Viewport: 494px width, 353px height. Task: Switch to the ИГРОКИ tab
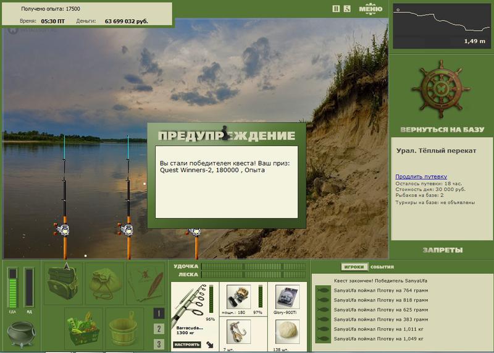pyautogui.click(x=354, y=267)
